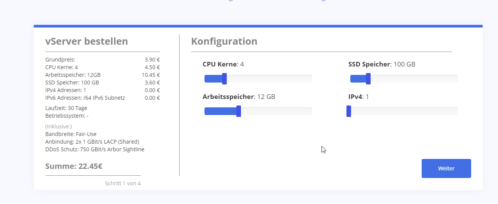Click the Grundpreis line in the summary

[60, 60]
